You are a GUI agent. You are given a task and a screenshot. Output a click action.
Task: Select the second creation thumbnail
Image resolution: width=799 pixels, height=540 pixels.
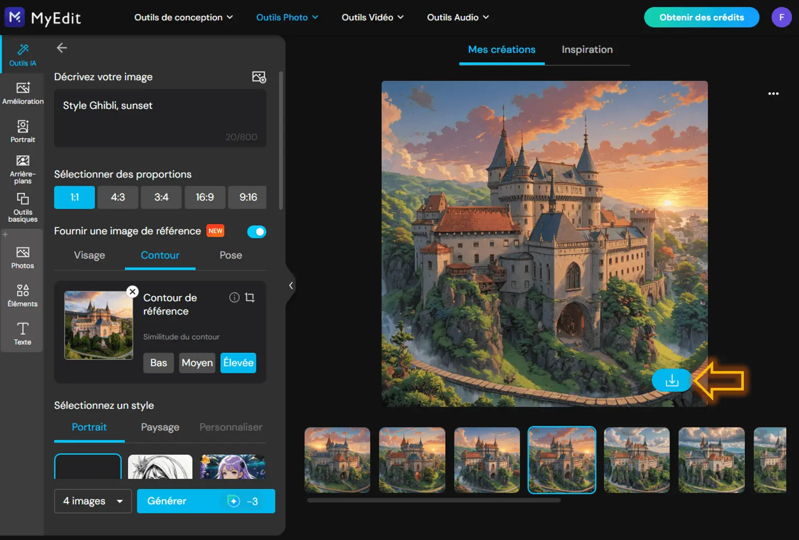point(412,460)
